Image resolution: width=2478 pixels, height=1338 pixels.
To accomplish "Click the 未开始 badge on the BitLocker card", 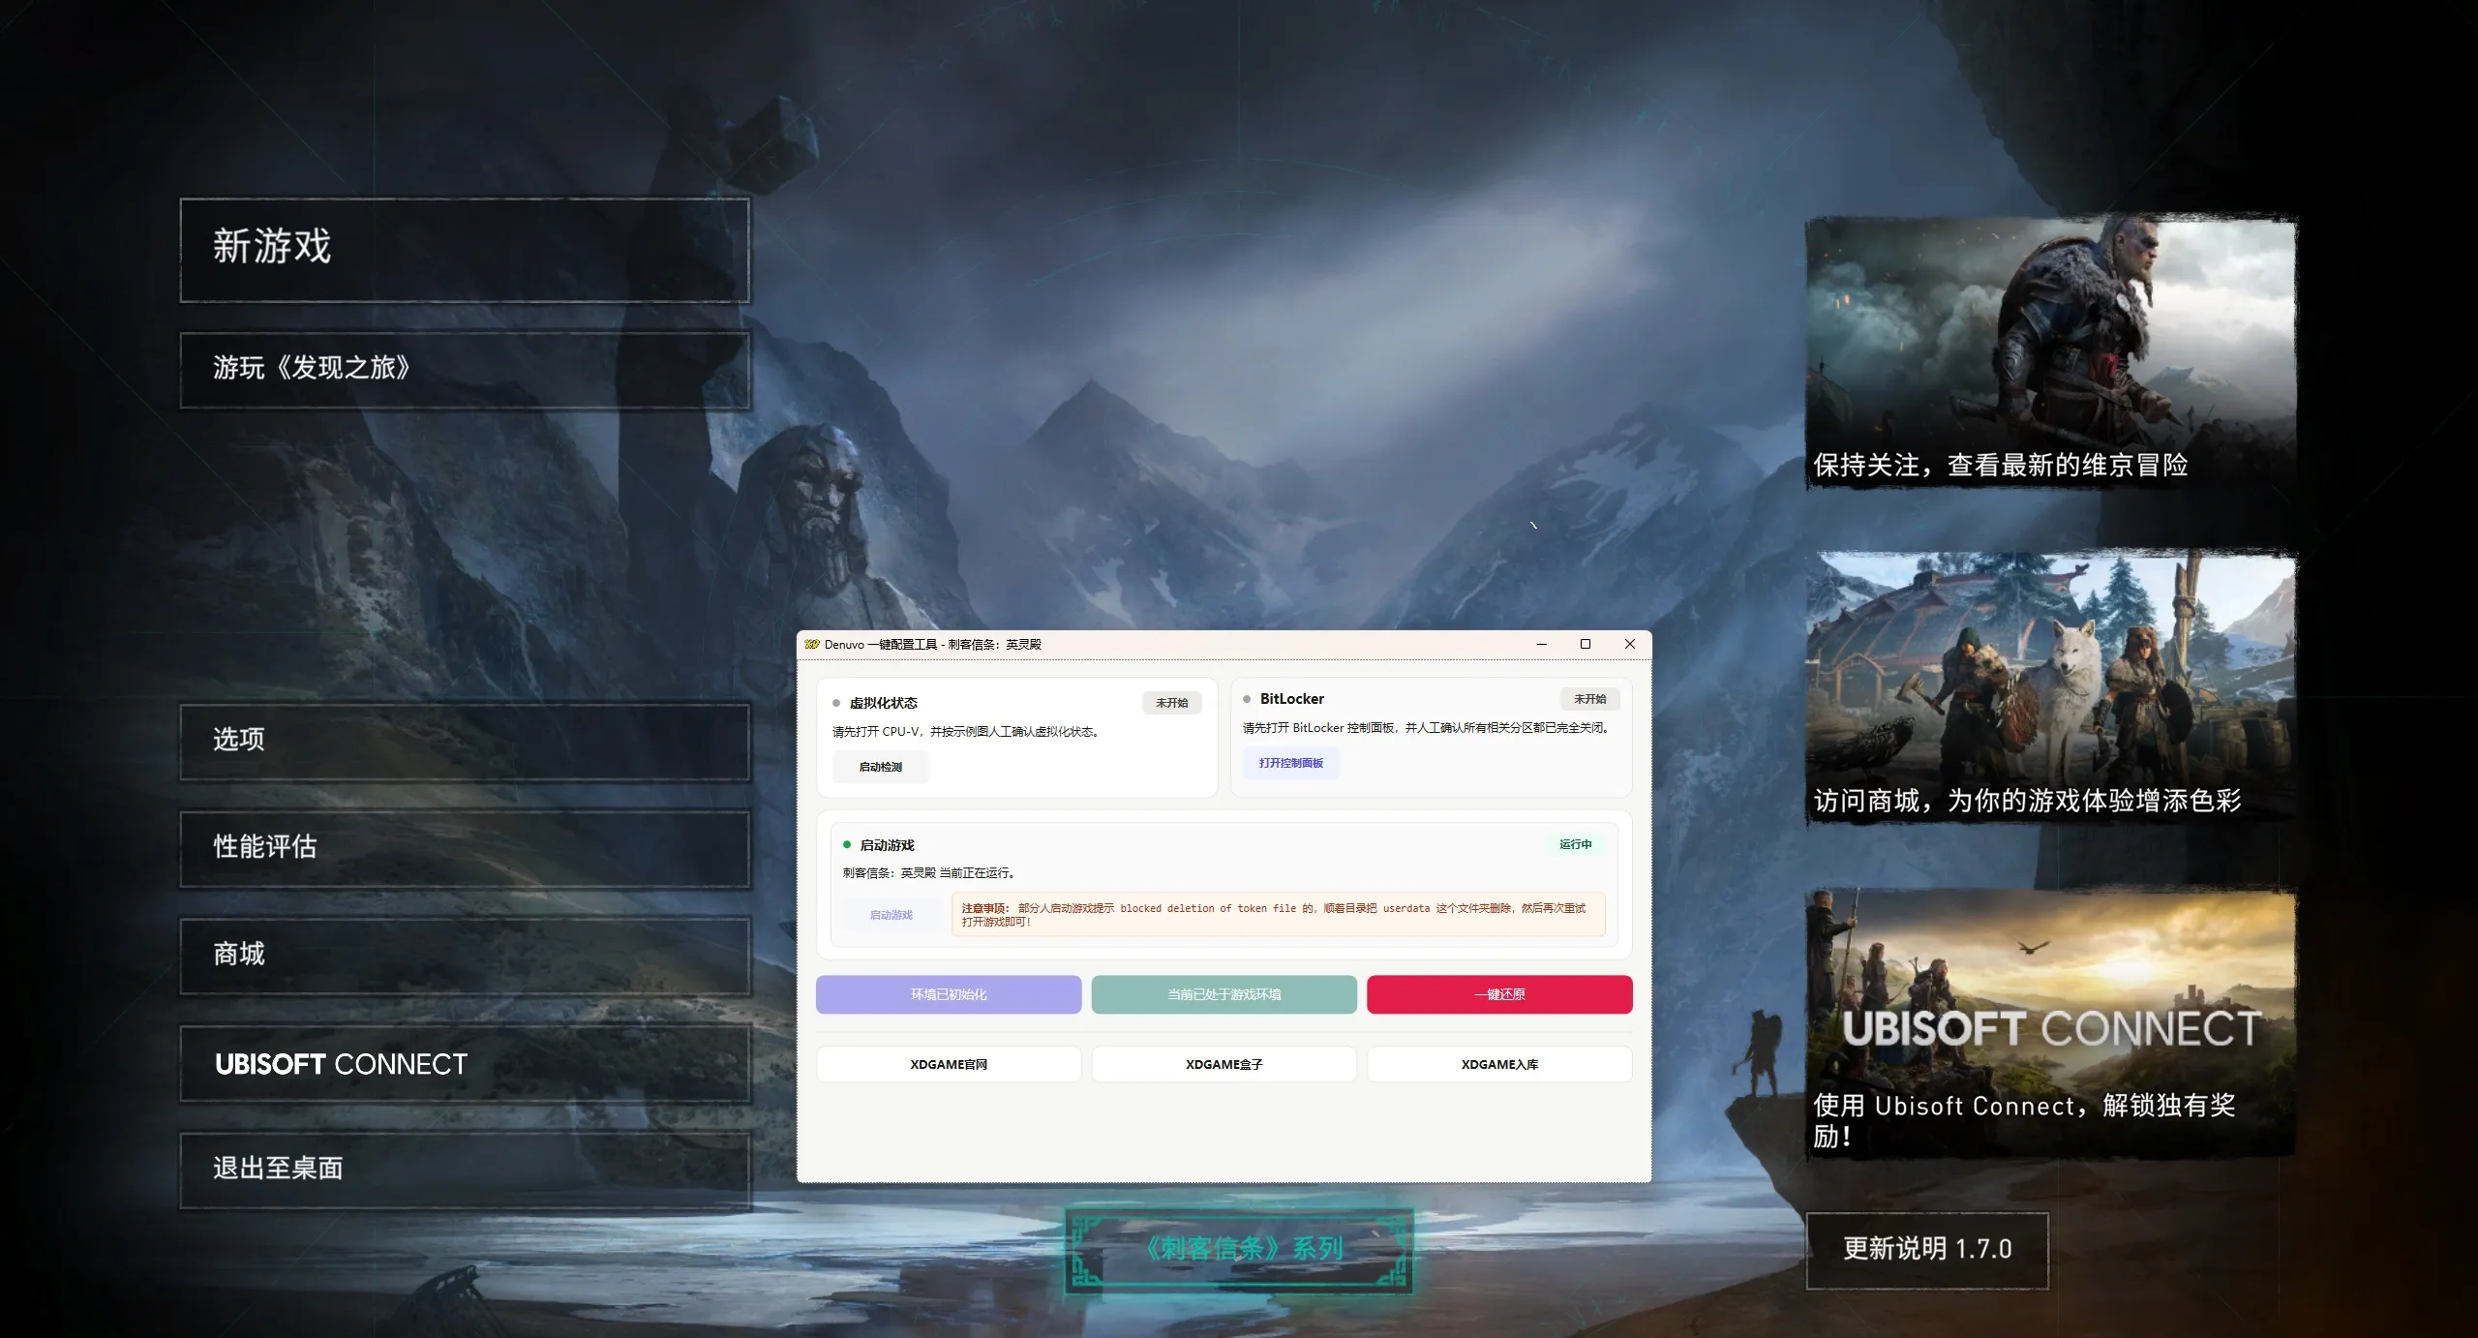I will (1589, 698).
